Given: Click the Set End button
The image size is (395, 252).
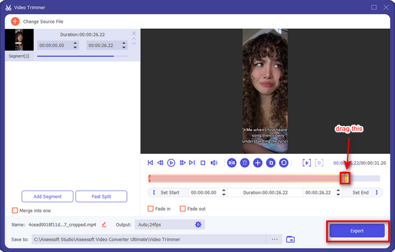Looking at the screenshot, I should [x=363, y=193].
